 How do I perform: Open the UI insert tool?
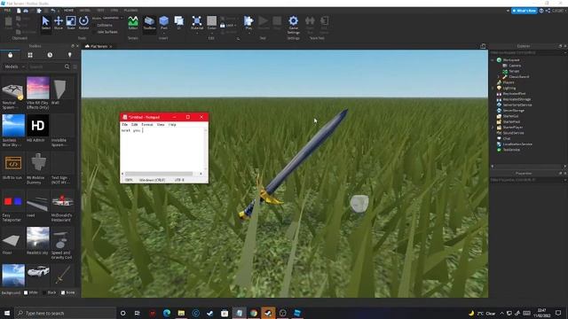coord(179,22)
